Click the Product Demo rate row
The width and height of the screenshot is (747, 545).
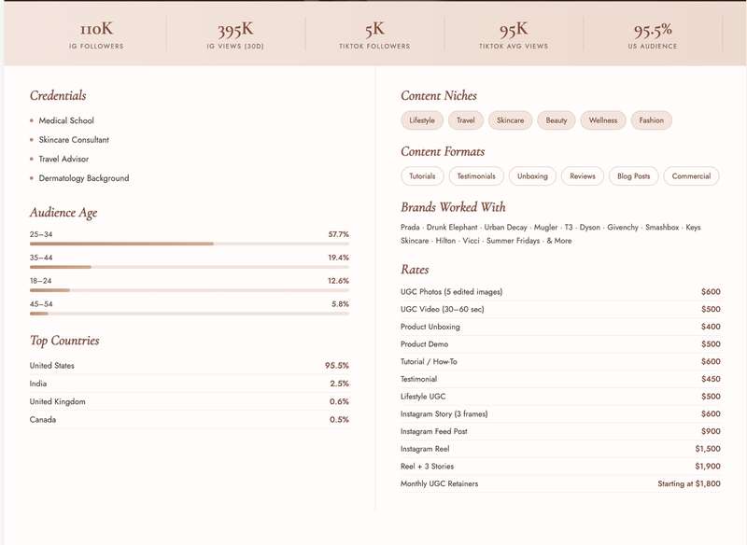(561, 344)
